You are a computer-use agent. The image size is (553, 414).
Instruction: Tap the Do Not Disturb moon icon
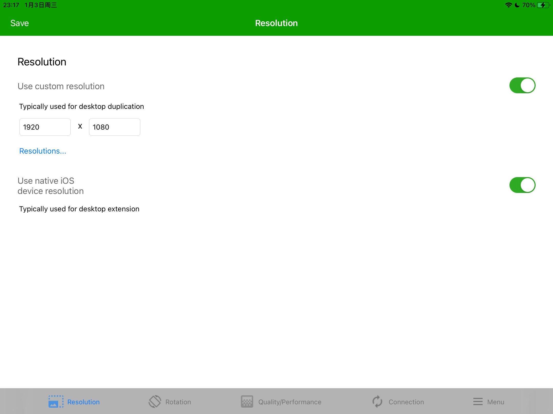(x=517, y=5)
